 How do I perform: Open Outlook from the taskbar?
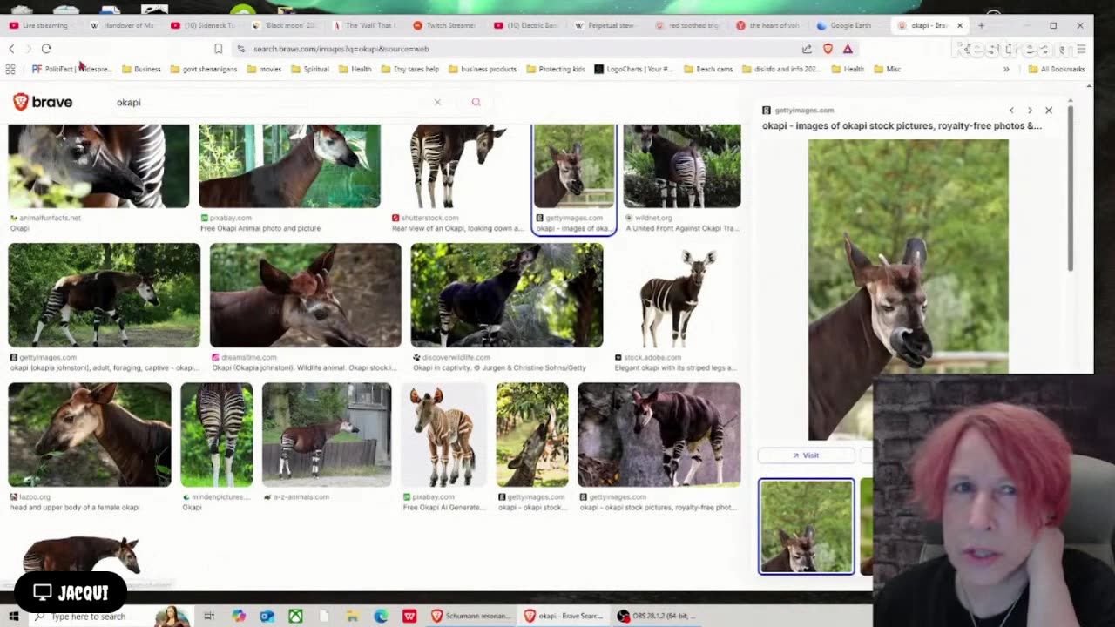click(x=267, y=617)
